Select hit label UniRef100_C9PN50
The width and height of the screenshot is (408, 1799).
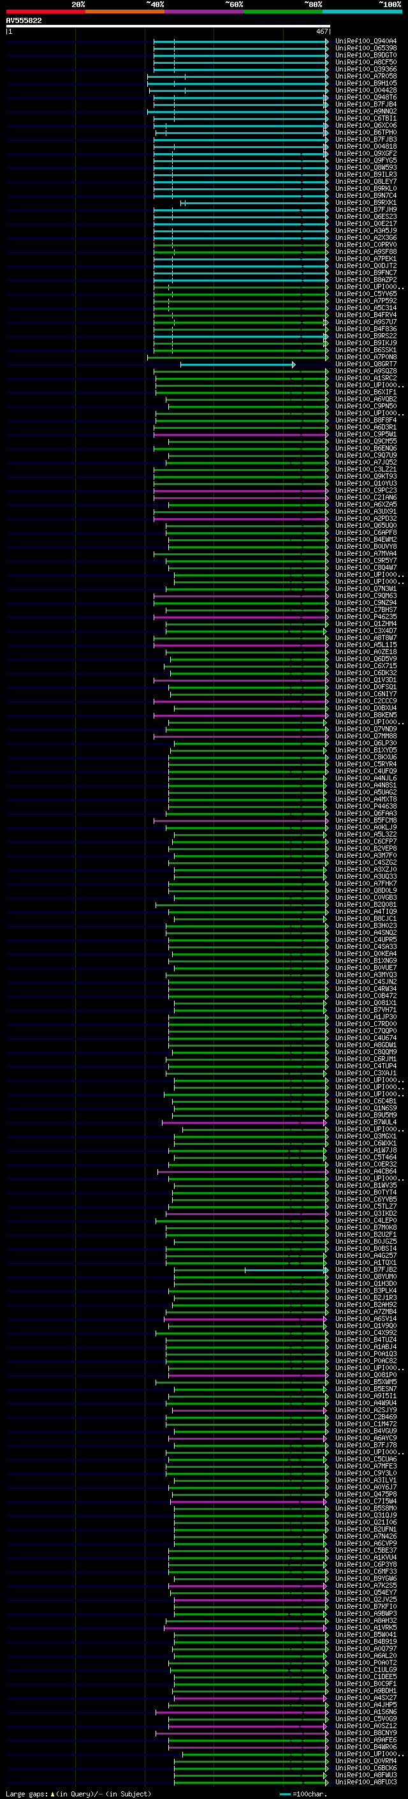click(x=366, y=407)
